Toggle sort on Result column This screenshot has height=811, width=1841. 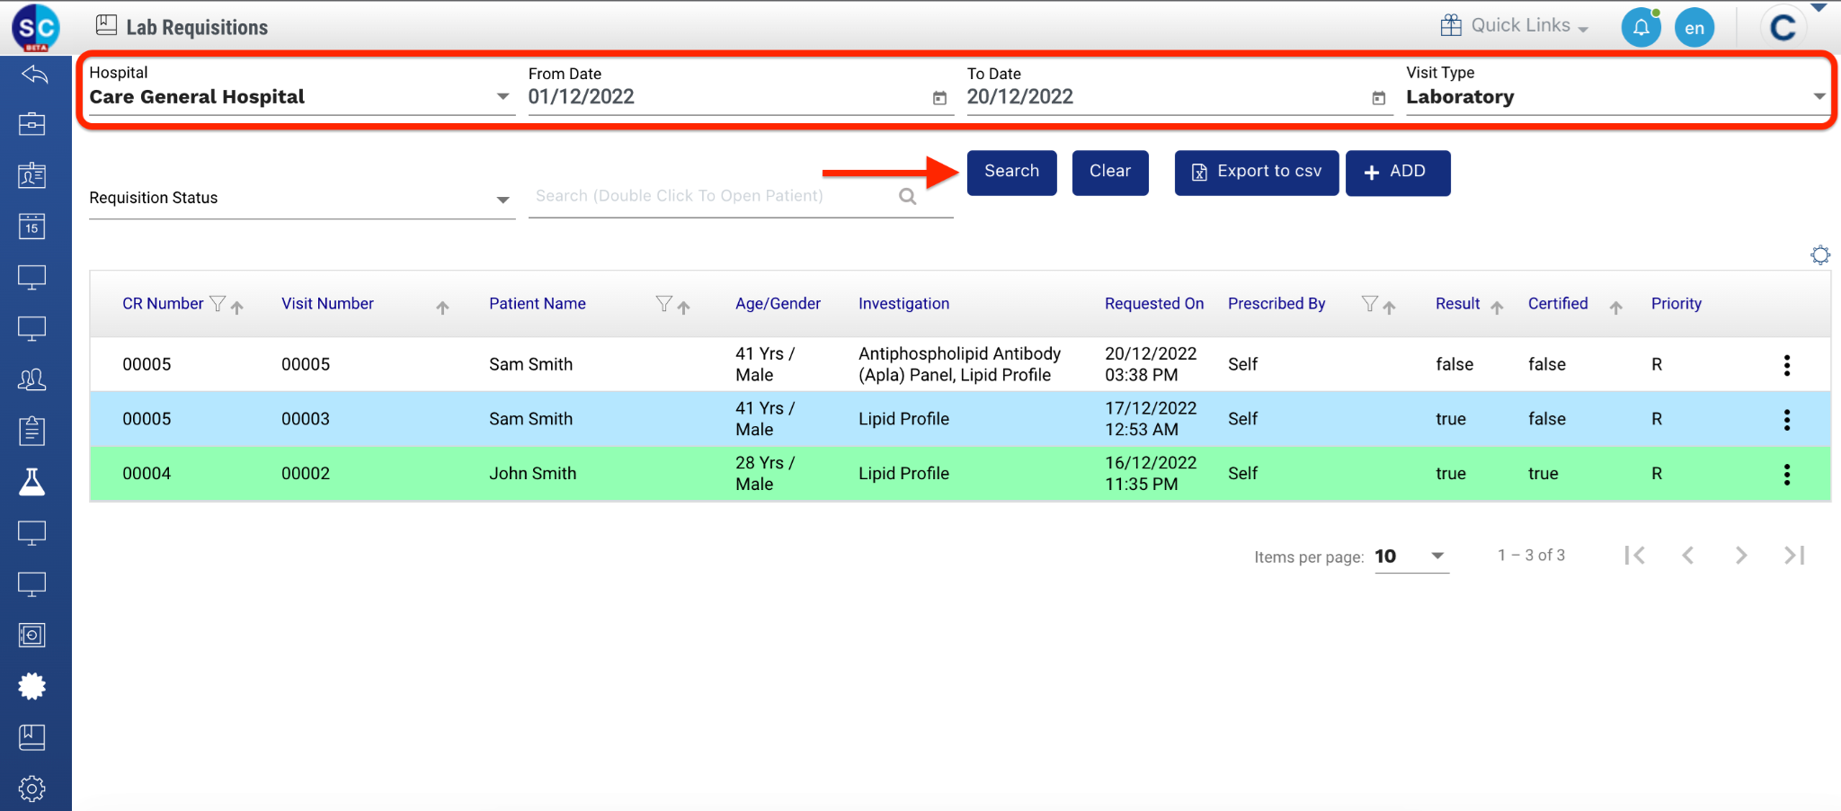click(x=1497, y=307)
